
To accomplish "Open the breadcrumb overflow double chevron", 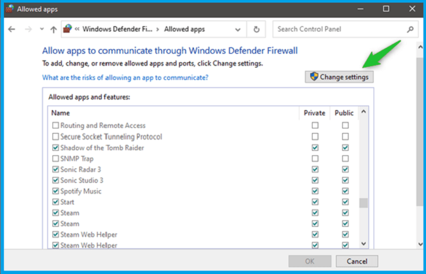I will 77,29.
